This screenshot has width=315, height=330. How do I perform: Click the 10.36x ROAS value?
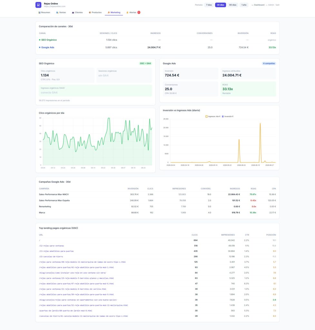(253, 213)
